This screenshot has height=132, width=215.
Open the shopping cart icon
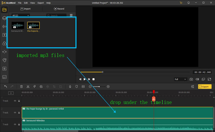pyautogui.click(x=181, y=3)
